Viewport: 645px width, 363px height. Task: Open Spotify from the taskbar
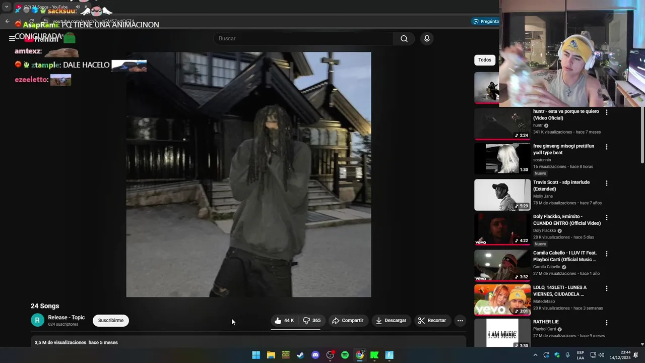tap(345, 355)
